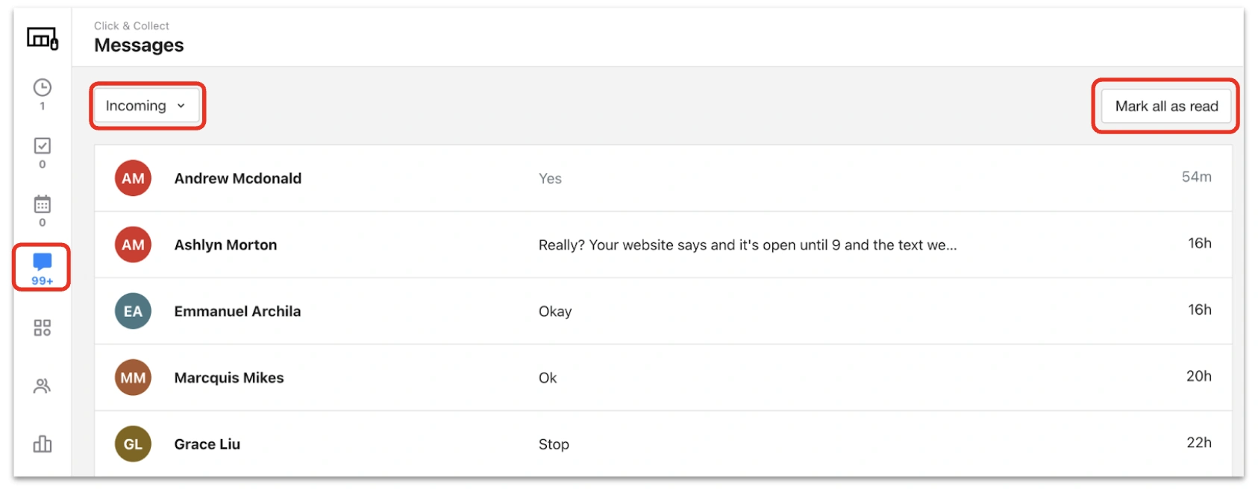The height and width of the screenshot is (489, 1258).
Task: Click the Messages page heading
Action: [139, 45]
